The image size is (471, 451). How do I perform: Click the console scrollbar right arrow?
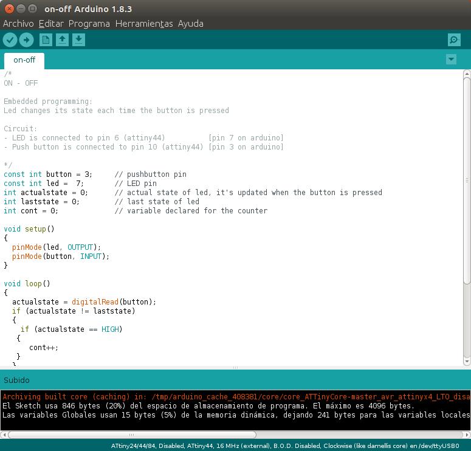(x=467, y=435)
